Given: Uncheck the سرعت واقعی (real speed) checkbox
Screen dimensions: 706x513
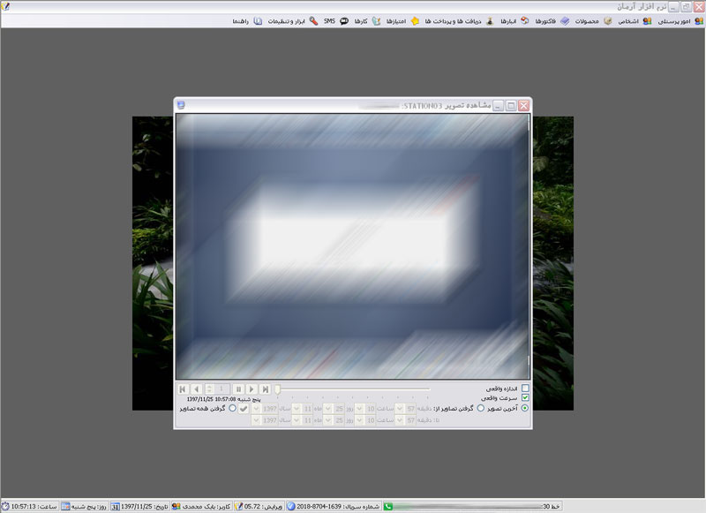Looking at the screenshot, I should pos(525,397).
